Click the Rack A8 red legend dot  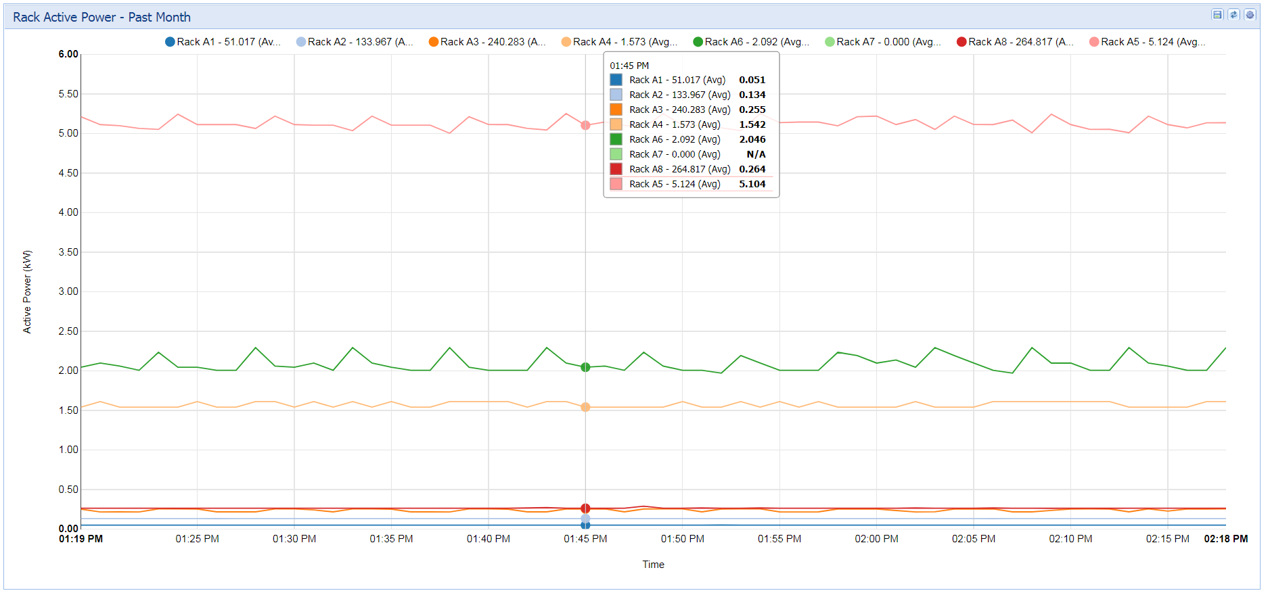pyautogui.click(x=961, y=42)
